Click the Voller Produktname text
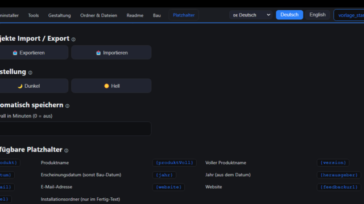Image resolution: width=364 pixels, height=204 pixels. click(226, 163)
